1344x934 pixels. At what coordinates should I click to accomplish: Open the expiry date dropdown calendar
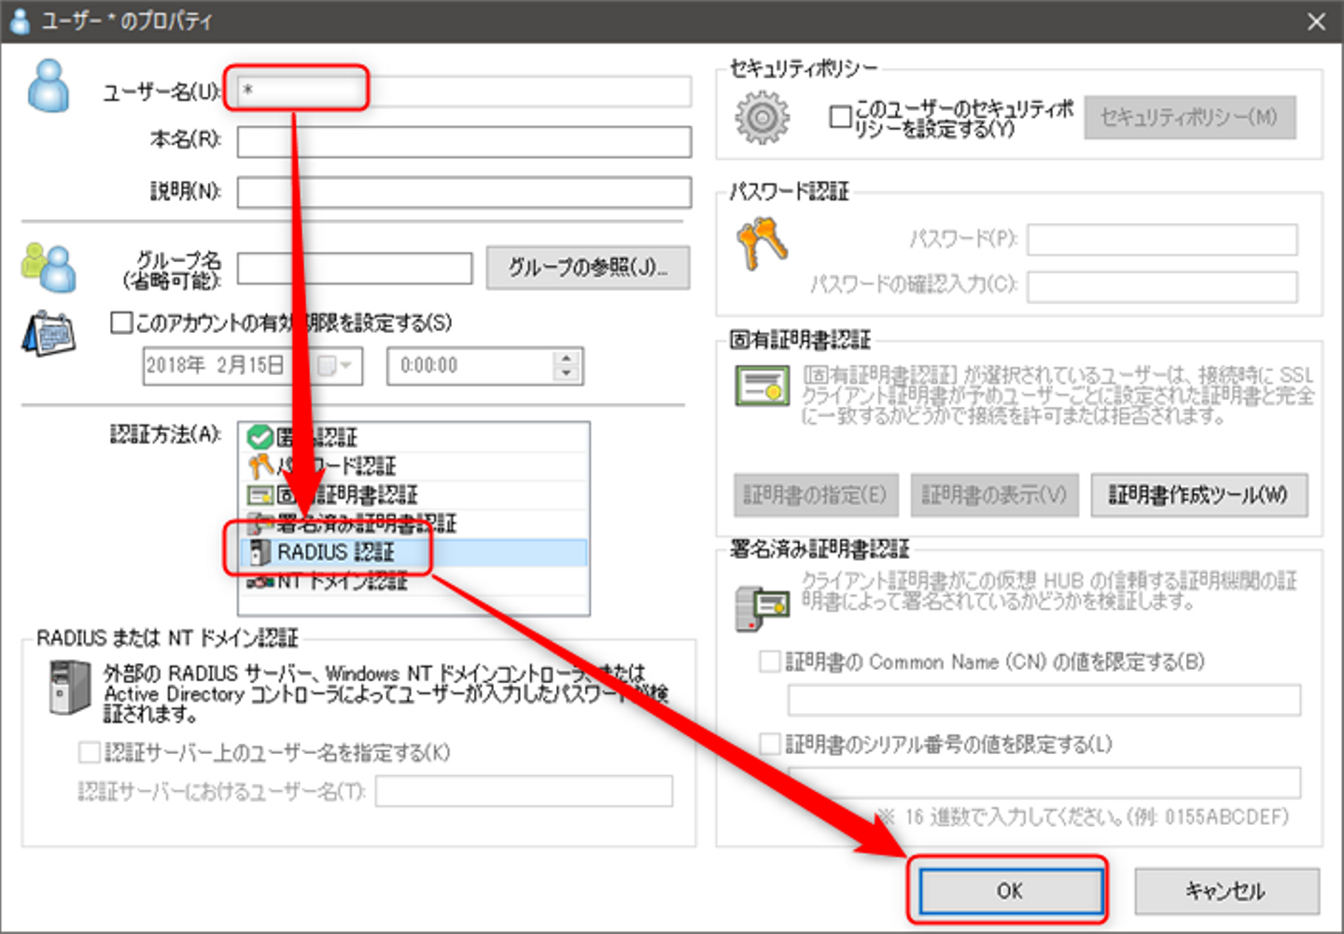coord(335,366)
